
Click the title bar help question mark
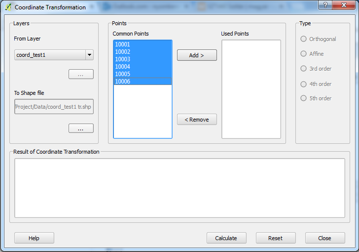click(325, 5)
